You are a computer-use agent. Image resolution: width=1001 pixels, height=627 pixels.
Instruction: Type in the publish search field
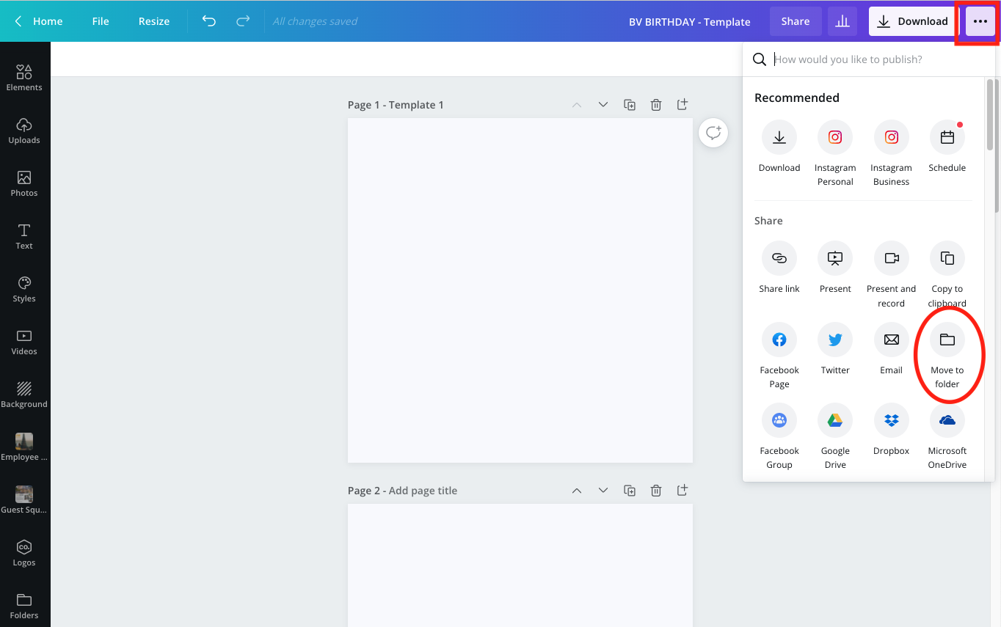click(873, 59)
